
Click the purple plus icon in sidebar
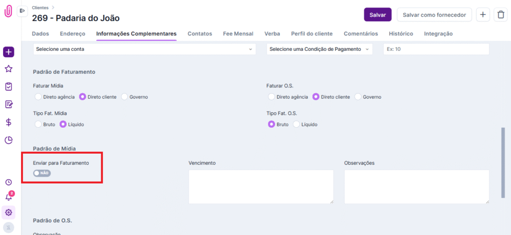click(x=8, y=52)
